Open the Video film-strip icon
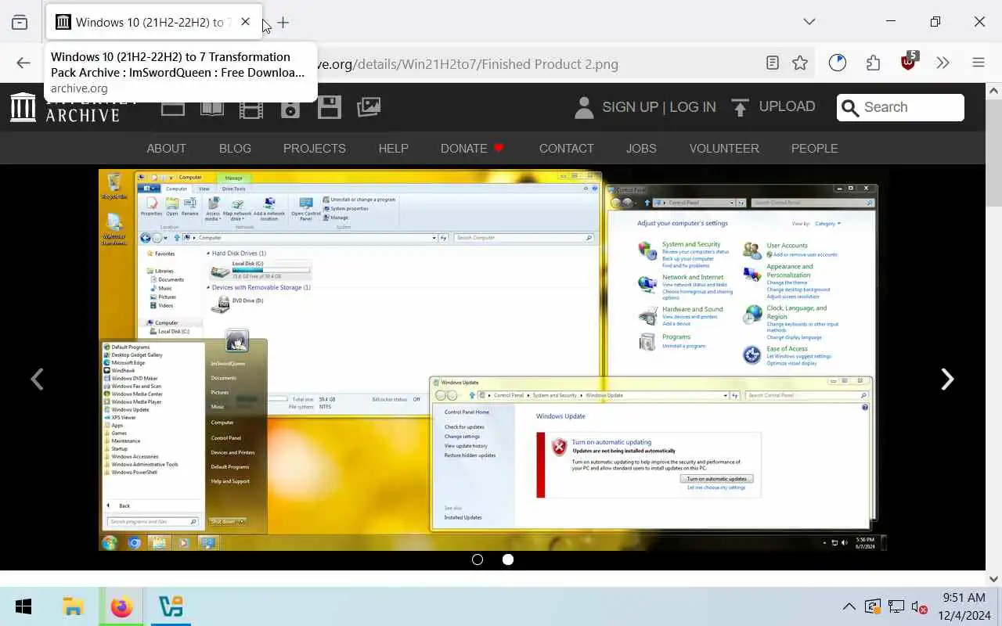 pyautogui.click(x=251, y=107)
